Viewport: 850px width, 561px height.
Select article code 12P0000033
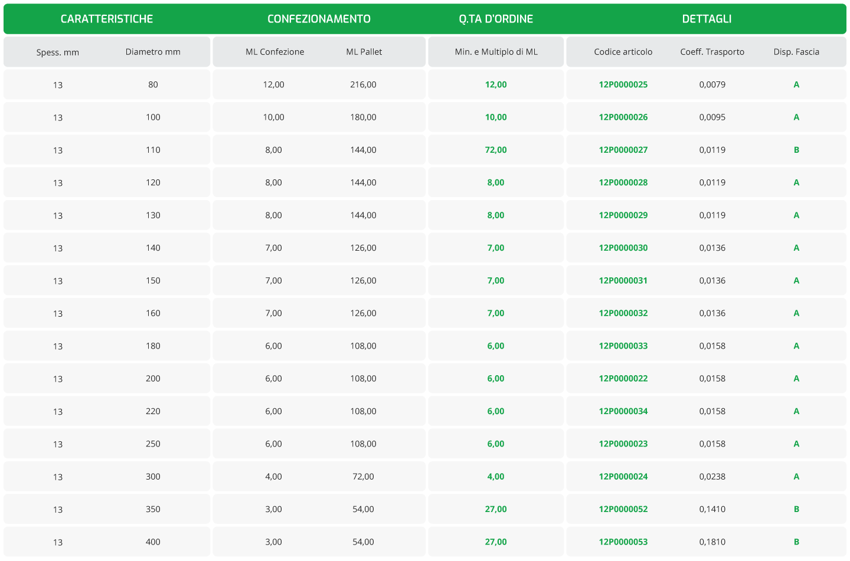(623, 346)
